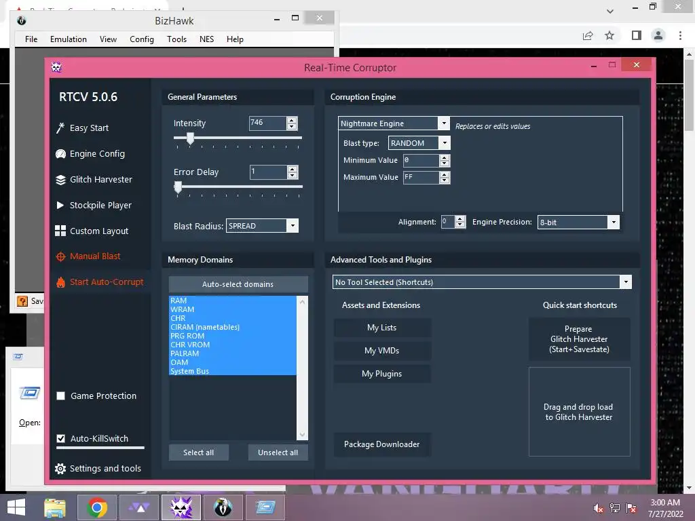This screenshot has height=521, width=695.
Task: Open My Lists button
Action: click(382, 328)
